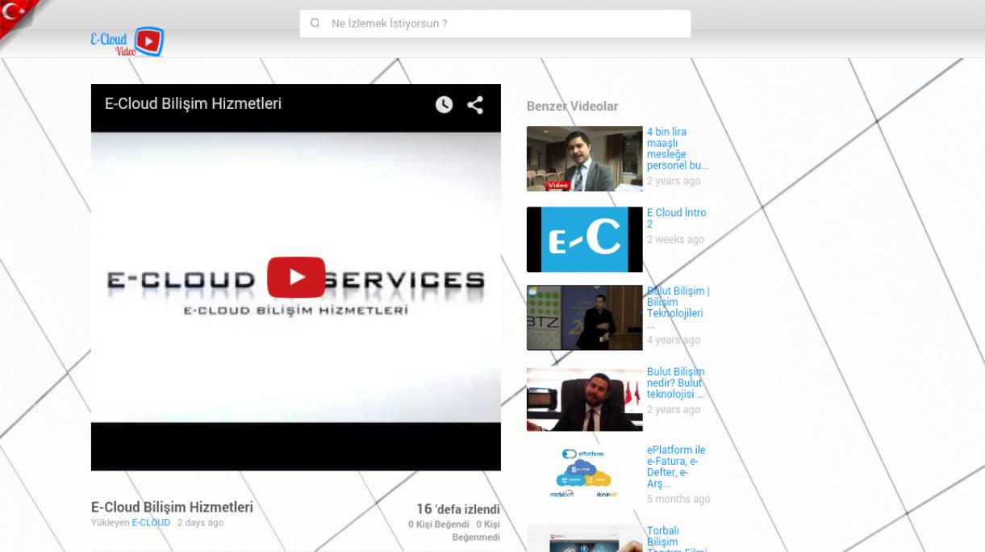This screenshot has width=985, height=552.
Task: Click the Turkish flag corner ribbon
Action: point(16,16)
